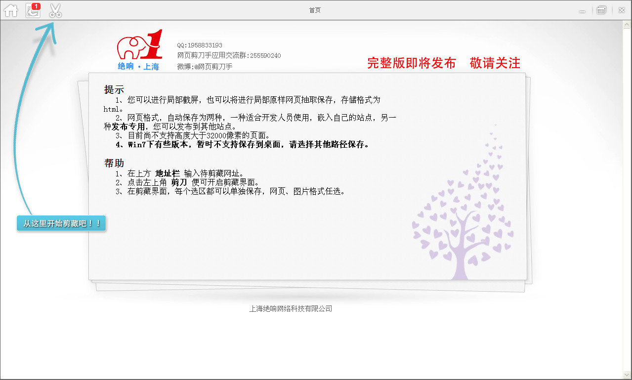The width and height of the screenshot is (632, 380).
Task: Click the 从这里开始剪藏吧 callout label
Action: pos(62,223)
